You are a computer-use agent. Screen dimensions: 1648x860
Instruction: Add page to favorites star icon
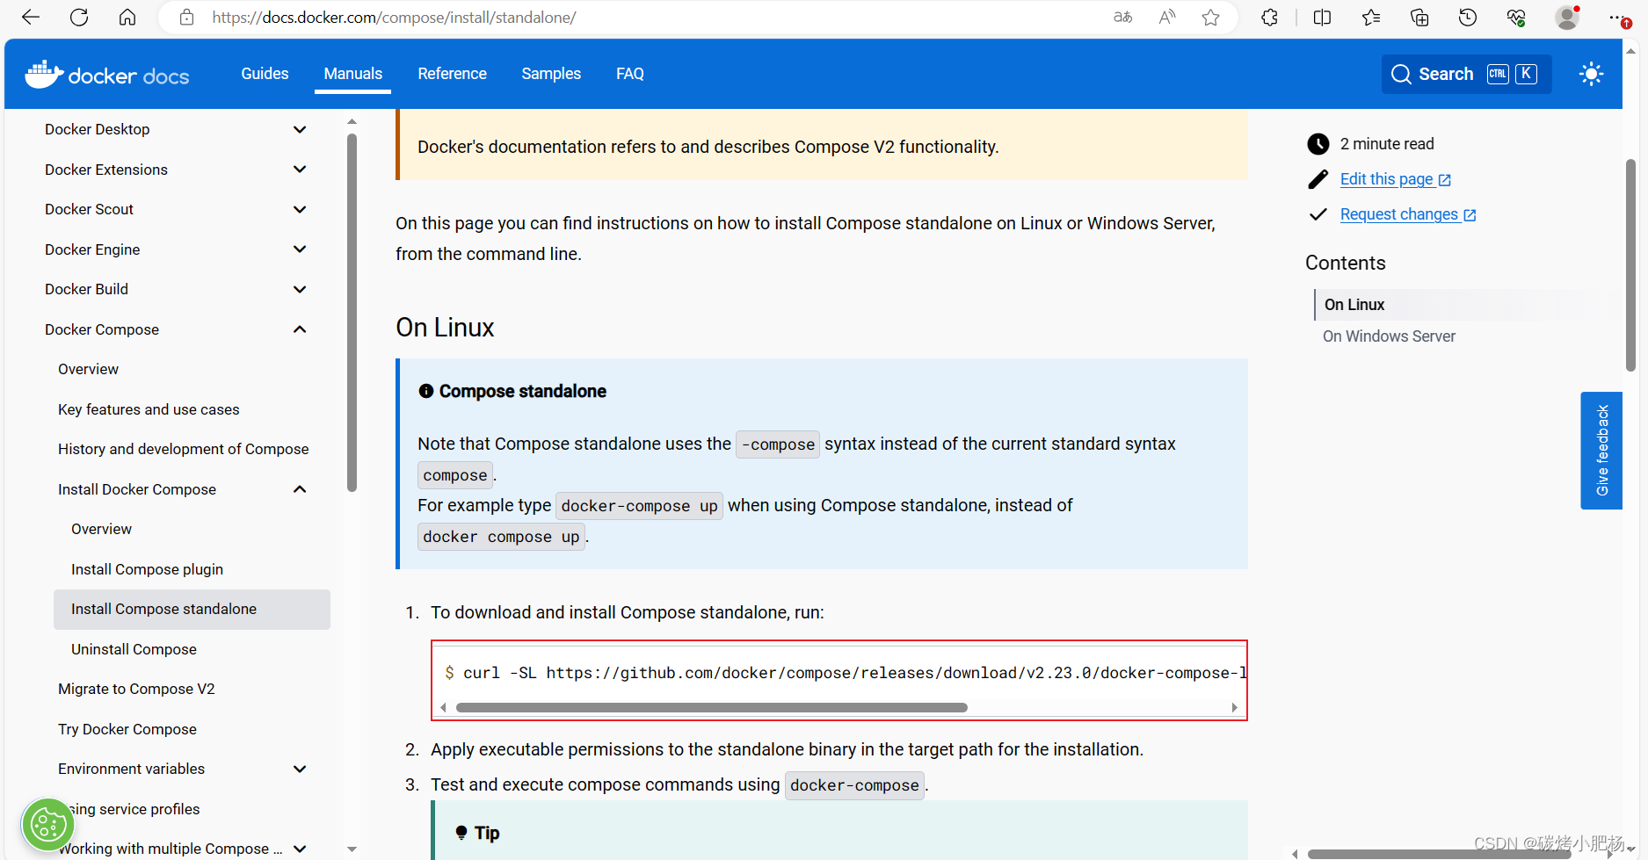pyautogui.click(x=1211, y=18)
